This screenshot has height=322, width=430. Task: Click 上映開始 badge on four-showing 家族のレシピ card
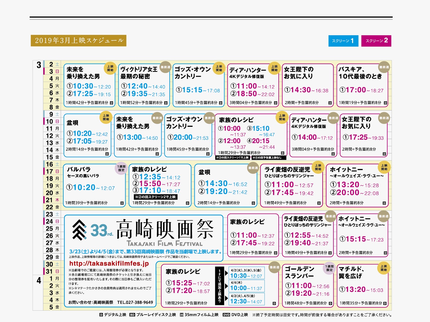point(282,117)
